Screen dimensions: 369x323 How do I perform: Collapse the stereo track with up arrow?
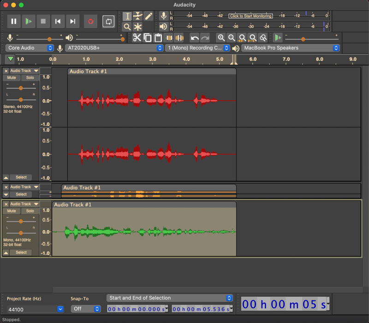(6, 177)
